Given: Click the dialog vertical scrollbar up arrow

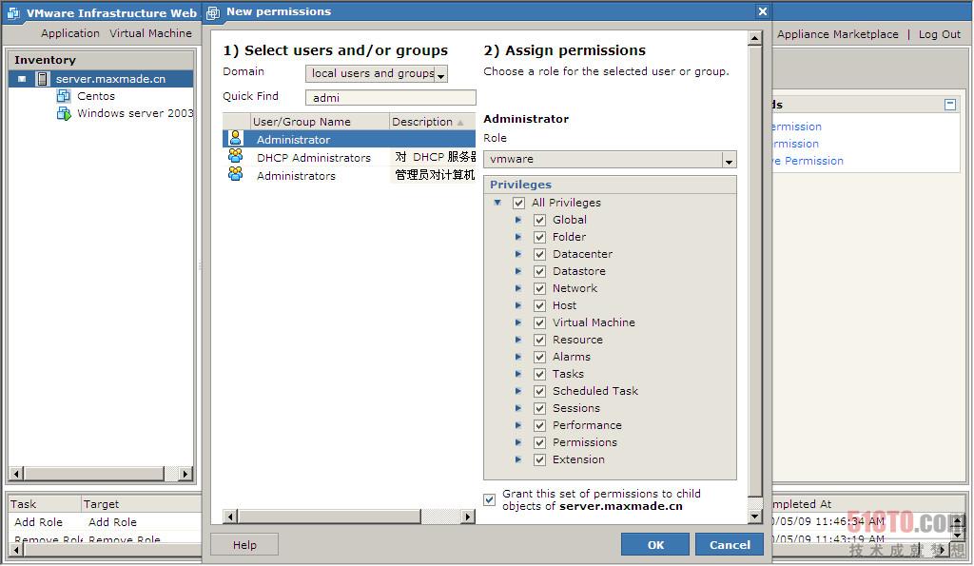Looking at the screenshot, I should pyautogui.click(x=754, y=38).
